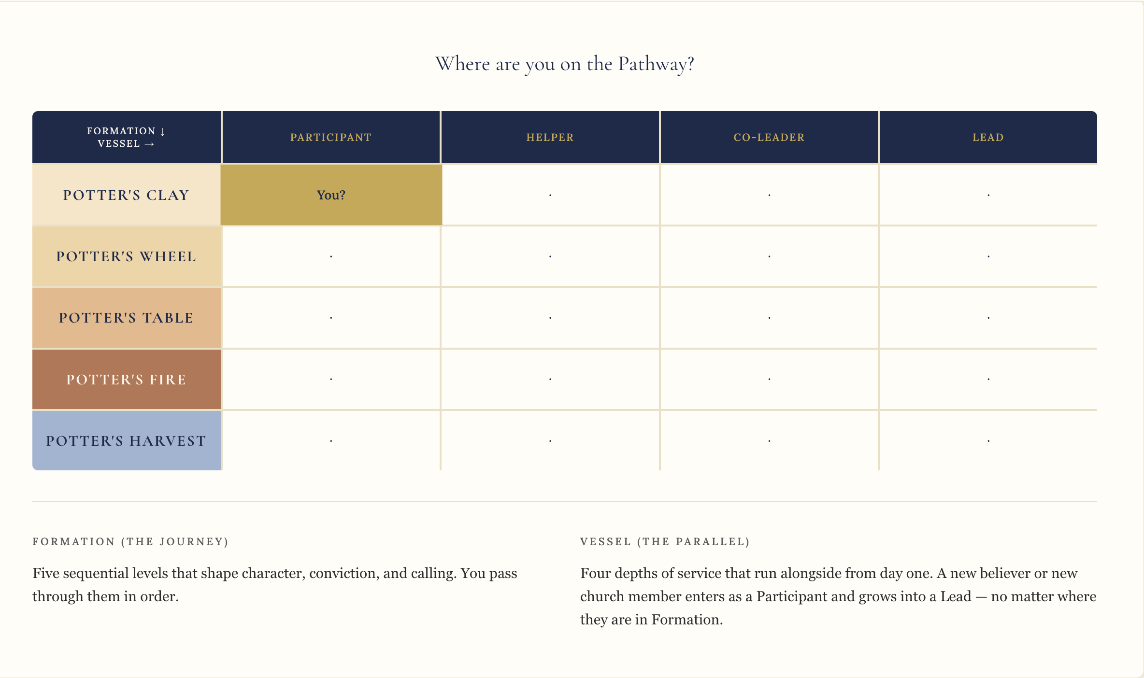Select the Potter's Fire row label
The height and width of the screenshot is (678, 1144).
127,379
